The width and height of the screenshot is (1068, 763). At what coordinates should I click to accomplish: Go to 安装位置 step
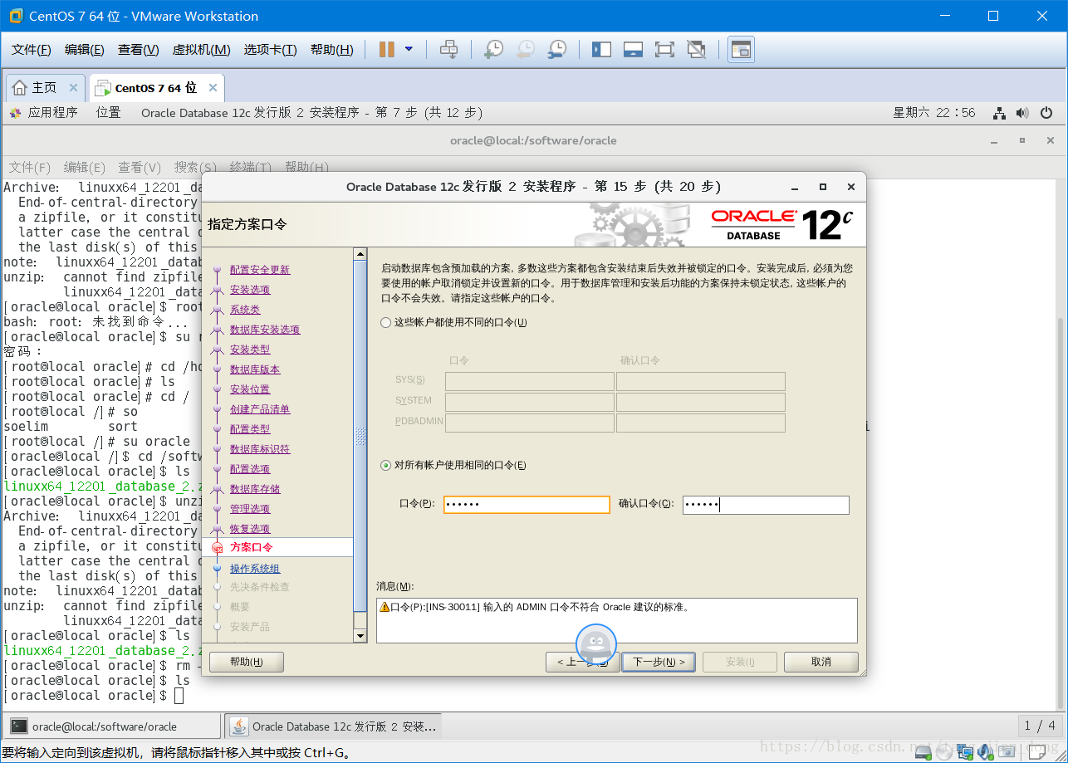point(250,389)
